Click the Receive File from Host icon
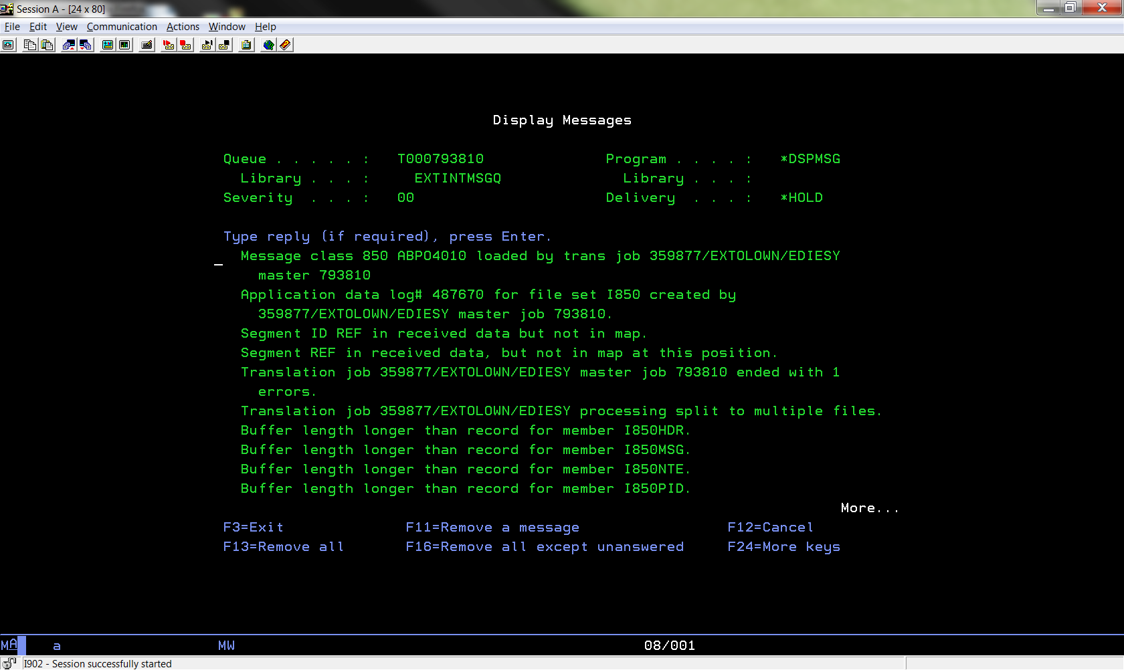The height and width of the screenshot is (670, 1124). click(86, 45)
